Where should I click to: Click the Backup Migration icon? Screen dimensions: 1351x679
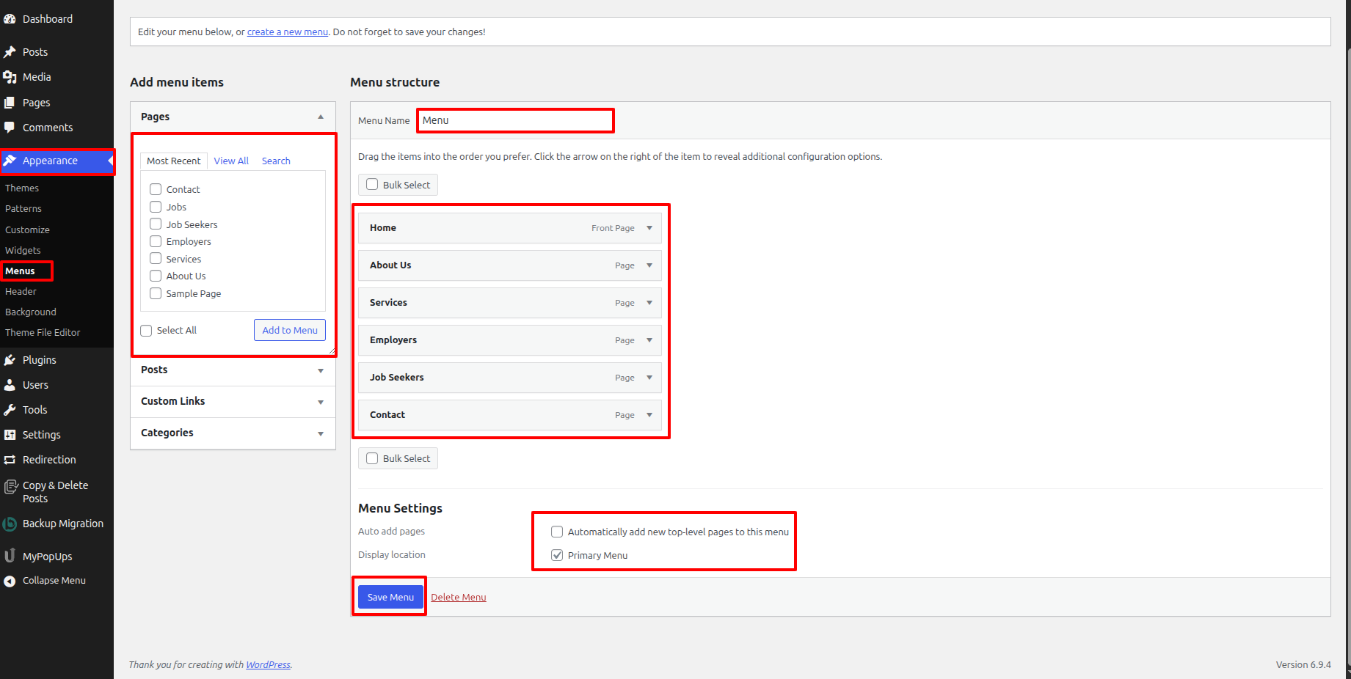(10, 524)
